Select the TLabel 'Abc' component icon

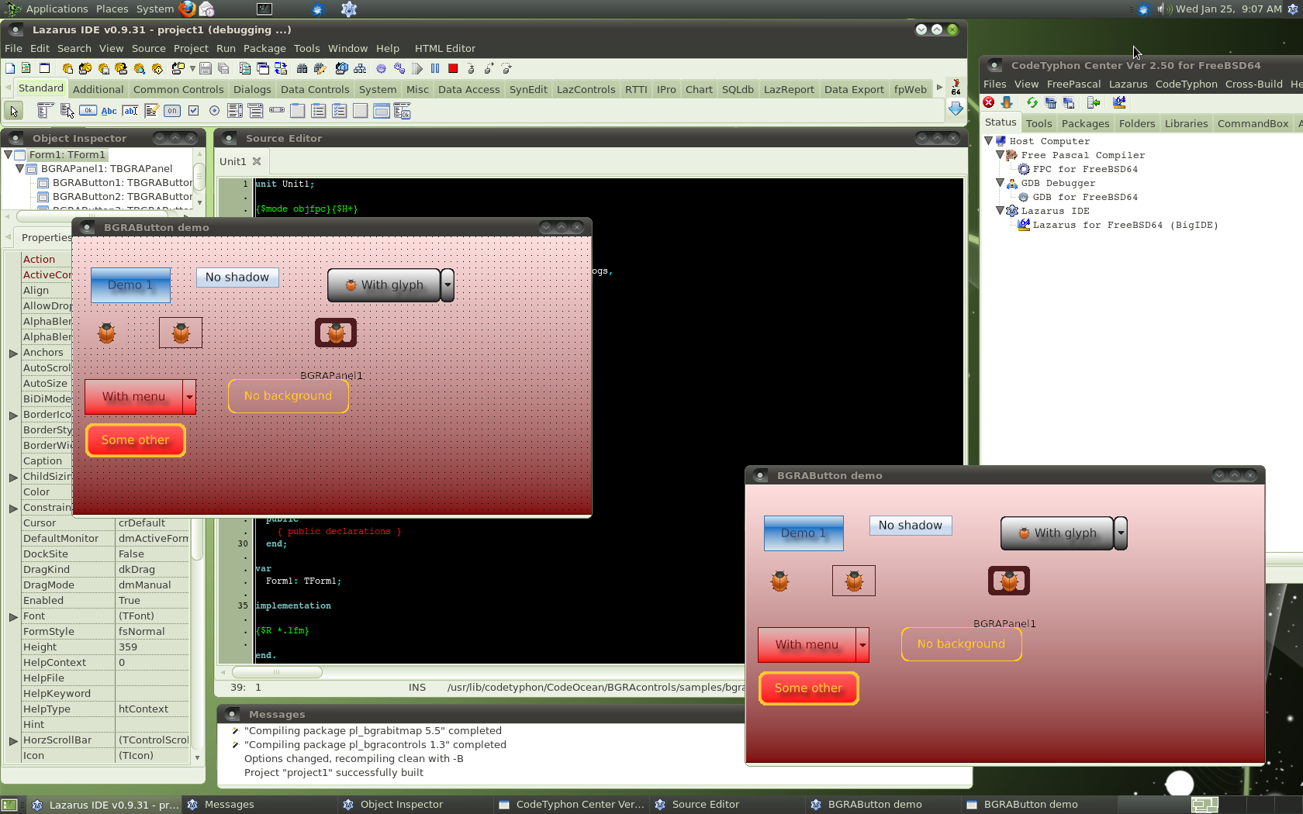[109, 111]
